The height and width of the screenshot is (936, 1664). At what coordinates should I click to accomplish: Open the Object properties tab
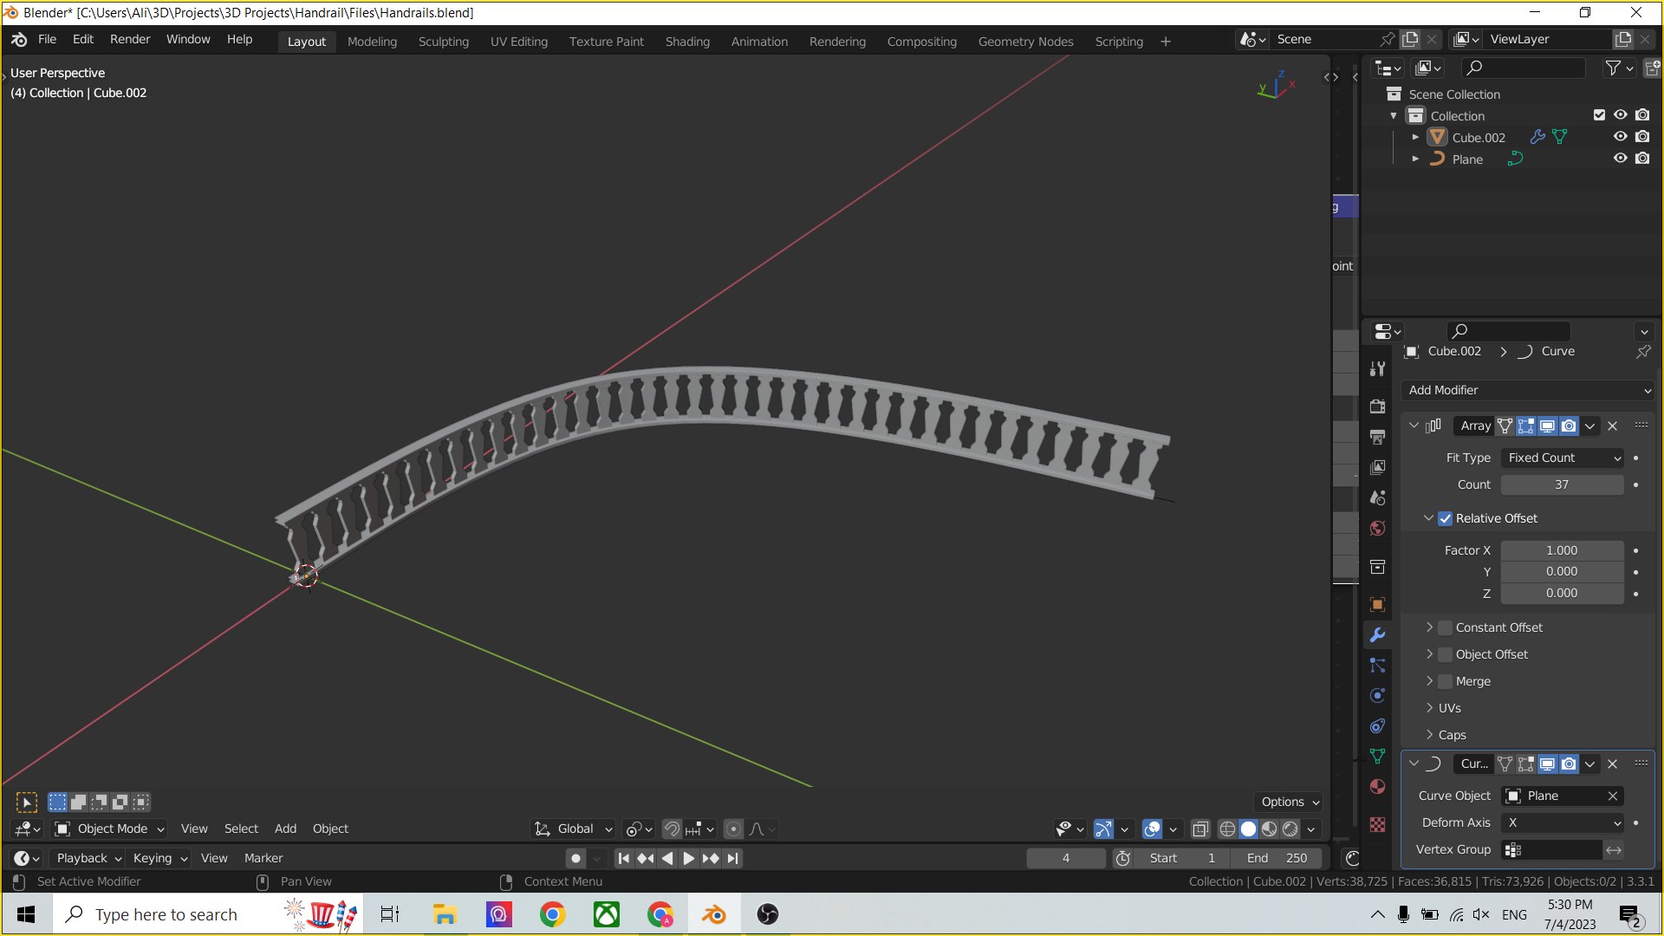click(1377, 604)
